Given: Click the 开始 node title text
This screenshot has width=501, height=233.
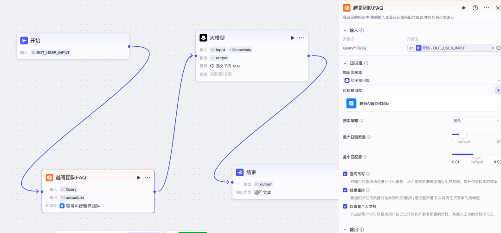Looking at the screenshot, I should [x=35, y=40].
